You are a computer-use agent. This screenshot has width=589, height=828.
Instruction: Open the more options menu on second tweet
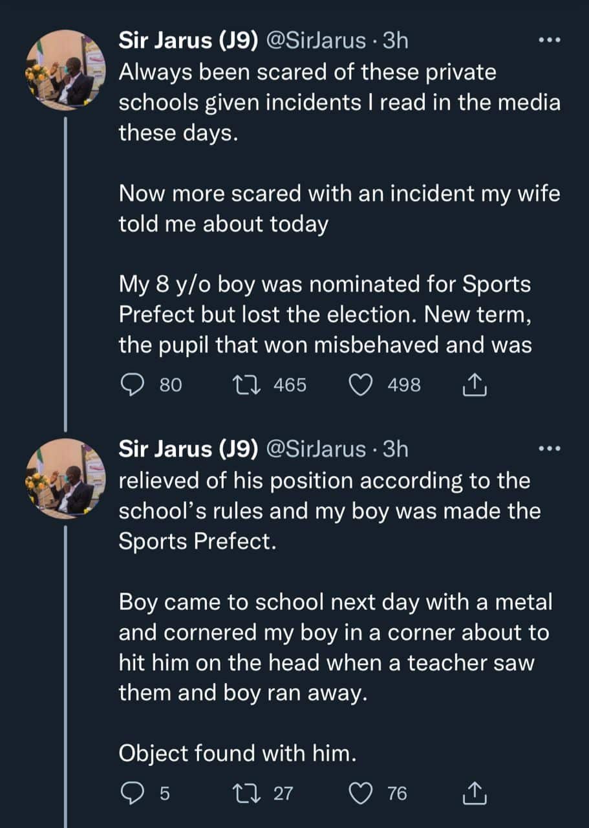[x=550, y=448]
